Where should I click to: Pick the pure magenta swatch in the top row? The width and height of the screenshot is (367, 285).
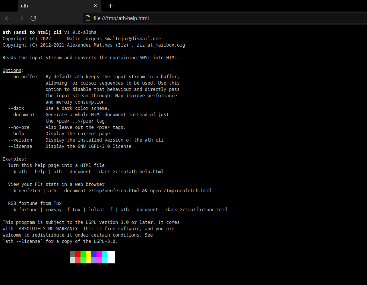click(99, 254)
